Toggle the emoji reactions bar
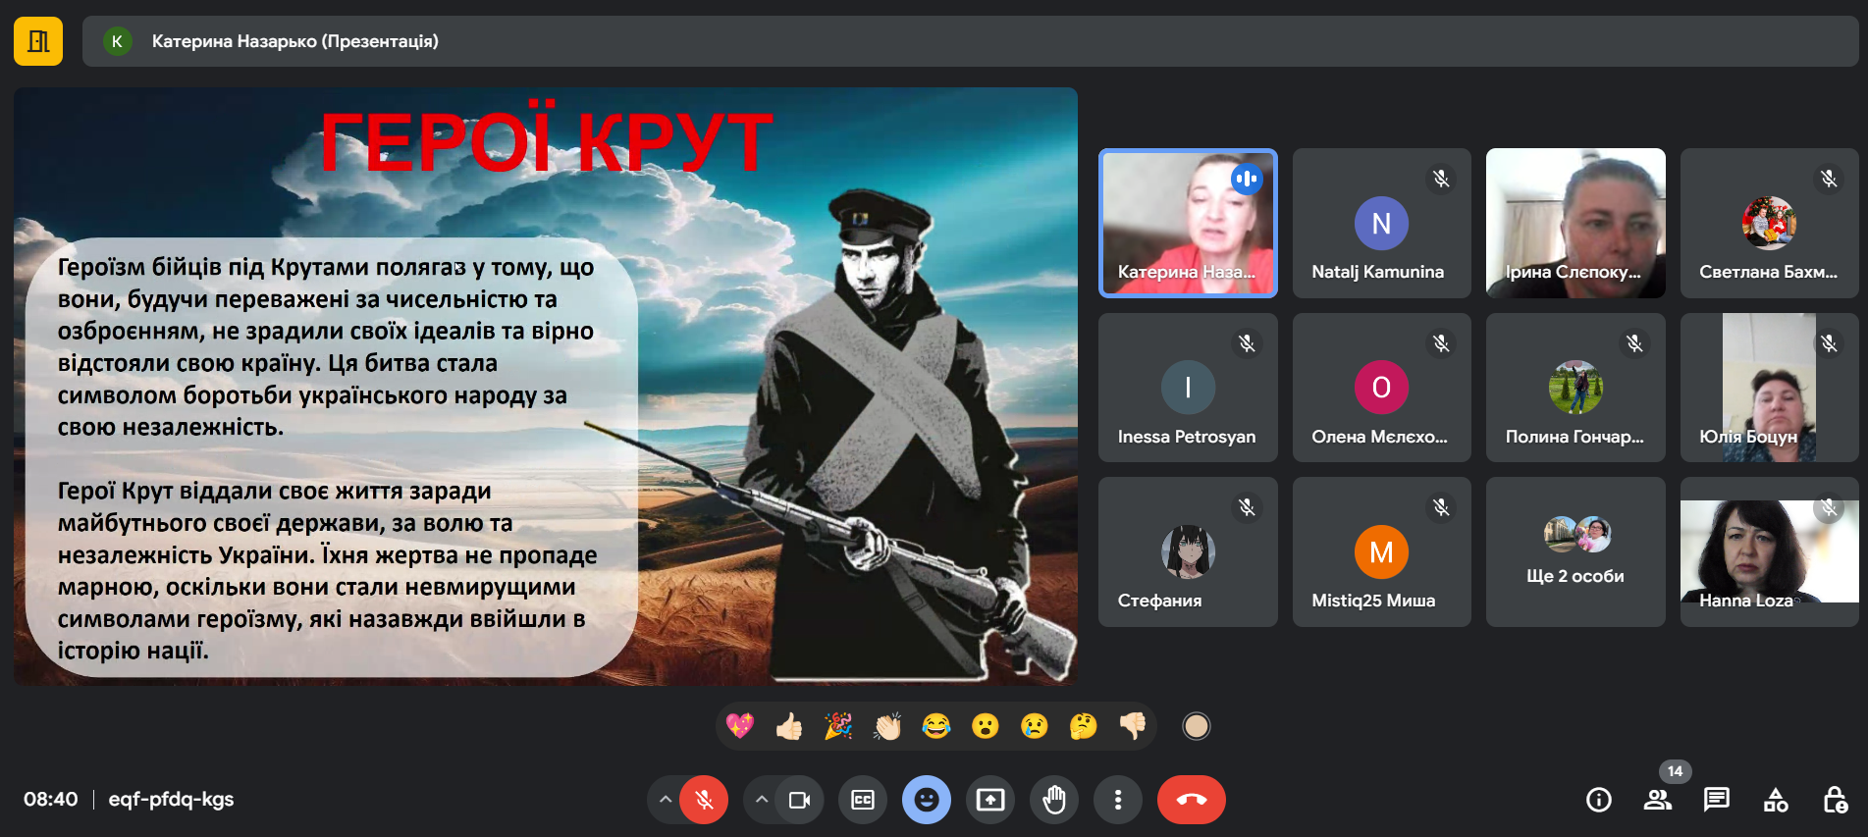 (926, 800)
